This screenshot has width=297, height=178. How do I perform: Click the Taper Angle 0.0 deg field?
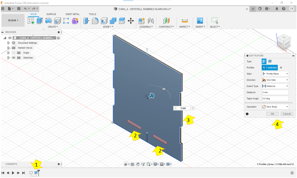[x=275, y=99]
